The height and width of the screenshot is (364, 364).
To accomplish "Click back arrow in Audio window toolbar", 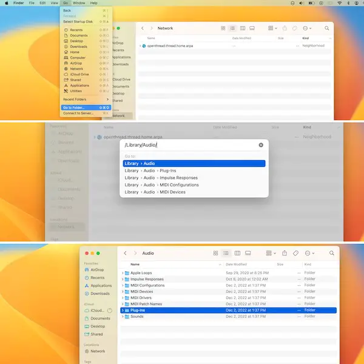I will point(126,253).
